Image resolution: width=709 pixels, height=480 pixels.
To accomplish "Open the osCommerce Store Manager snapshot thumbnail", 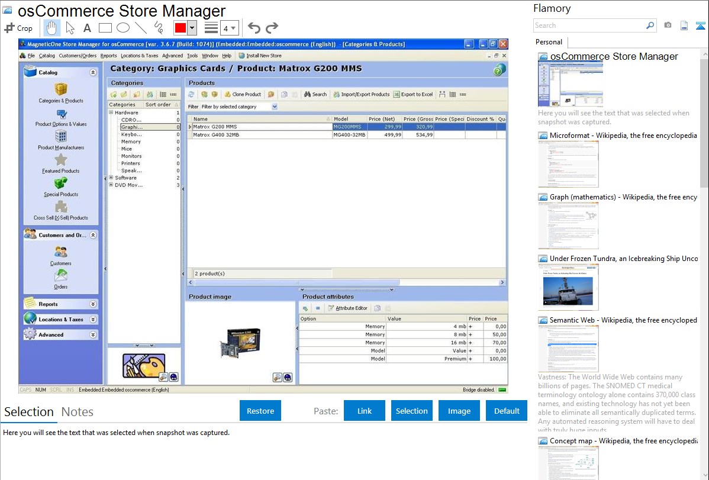I will (570, 85).
